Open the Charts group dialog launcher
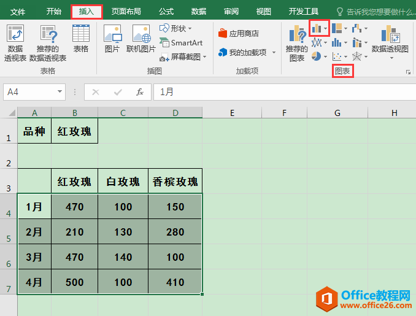The width and height of the screenshot is (416, 316). pyautogui.click(x=408, y=72)
